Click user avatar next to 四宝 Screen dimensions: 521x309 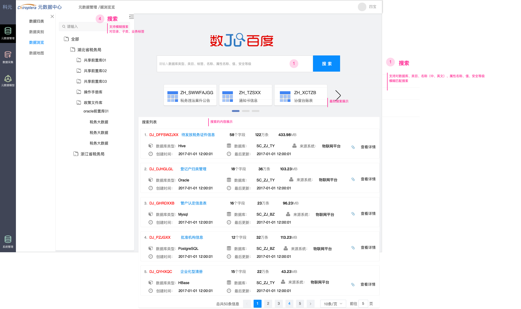click(x=362, y=7)
